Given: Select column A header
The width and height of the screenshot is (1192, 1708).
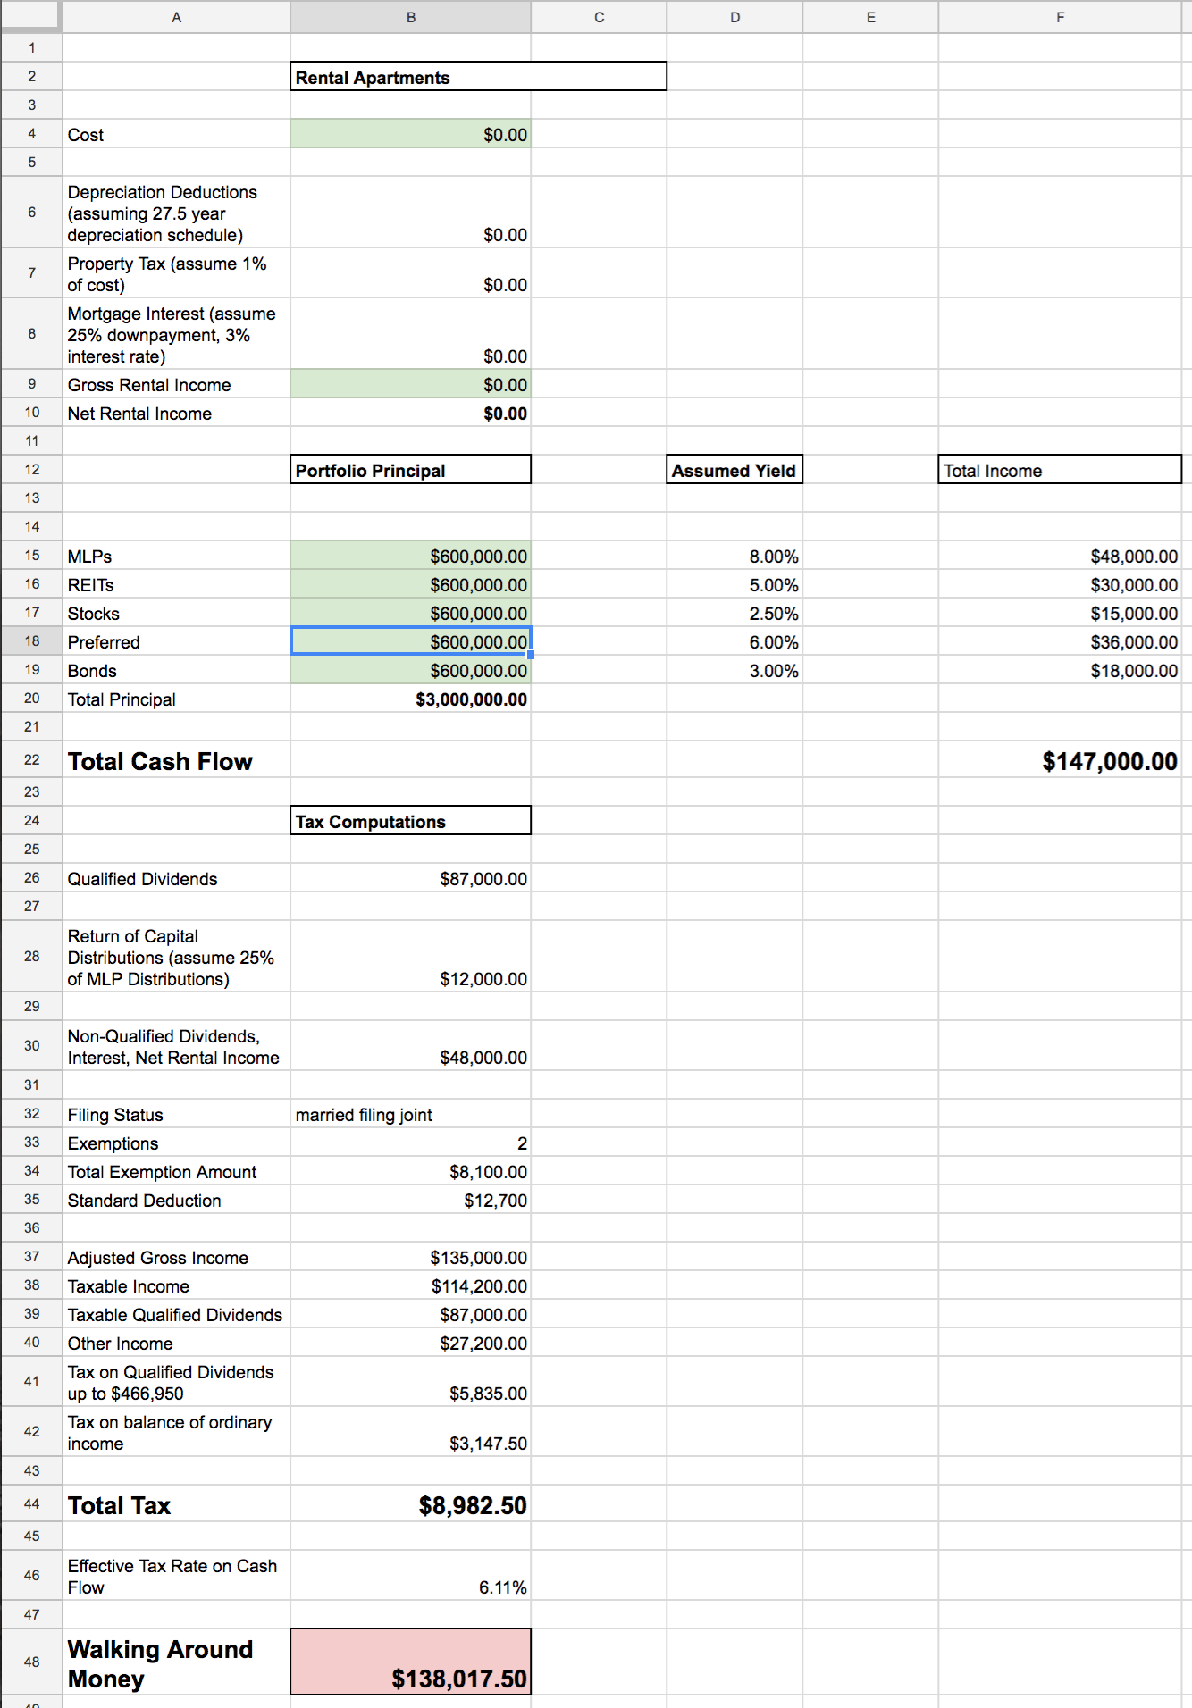Looking at the screenshot, I should 176,17.
